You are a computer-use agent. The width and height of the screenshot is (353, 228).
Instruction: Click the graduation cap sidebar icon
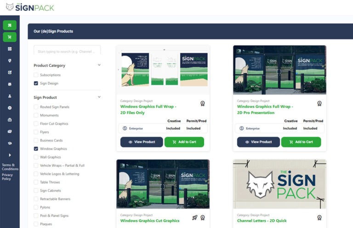click(x=10, y=143)
